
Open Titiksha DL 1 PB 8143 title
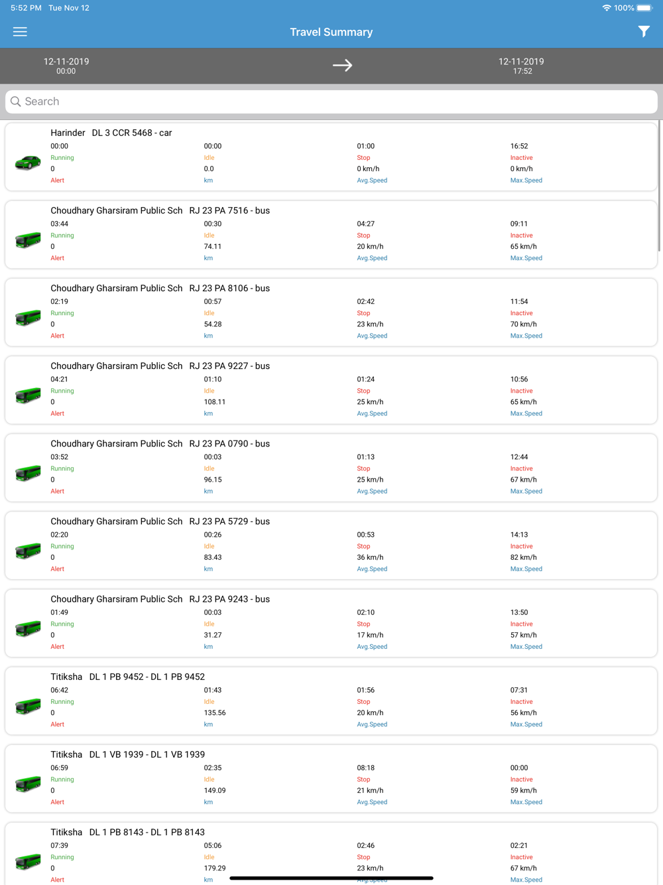[x=128, y=832]
